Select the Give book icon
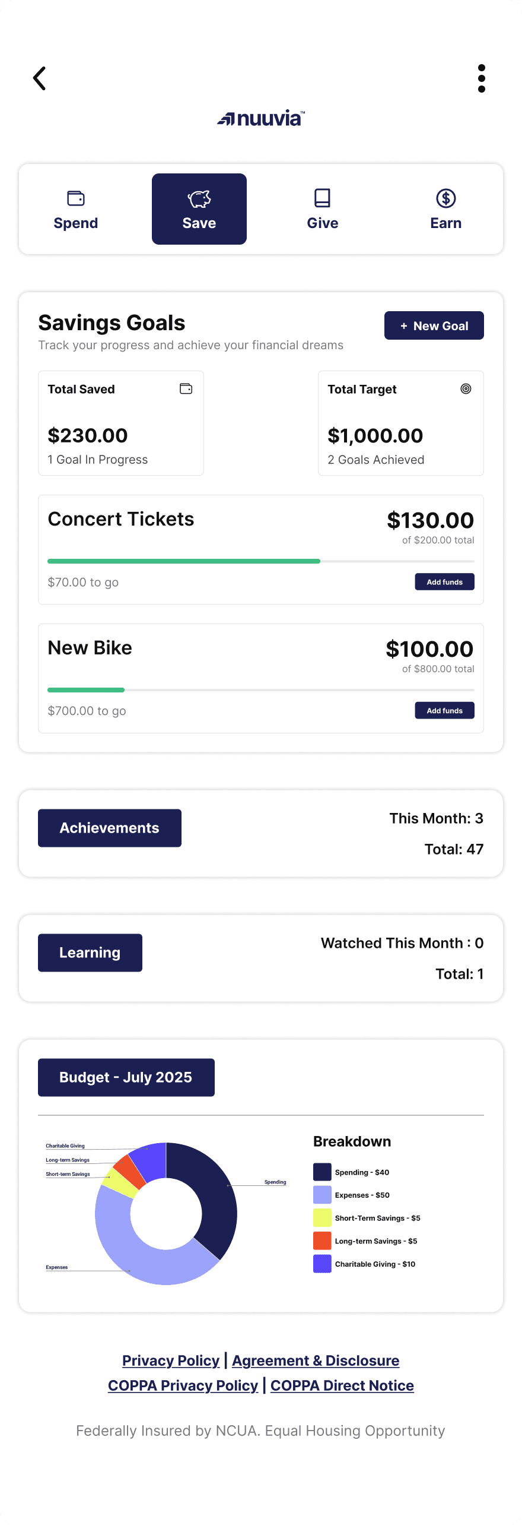 (322, 198)
